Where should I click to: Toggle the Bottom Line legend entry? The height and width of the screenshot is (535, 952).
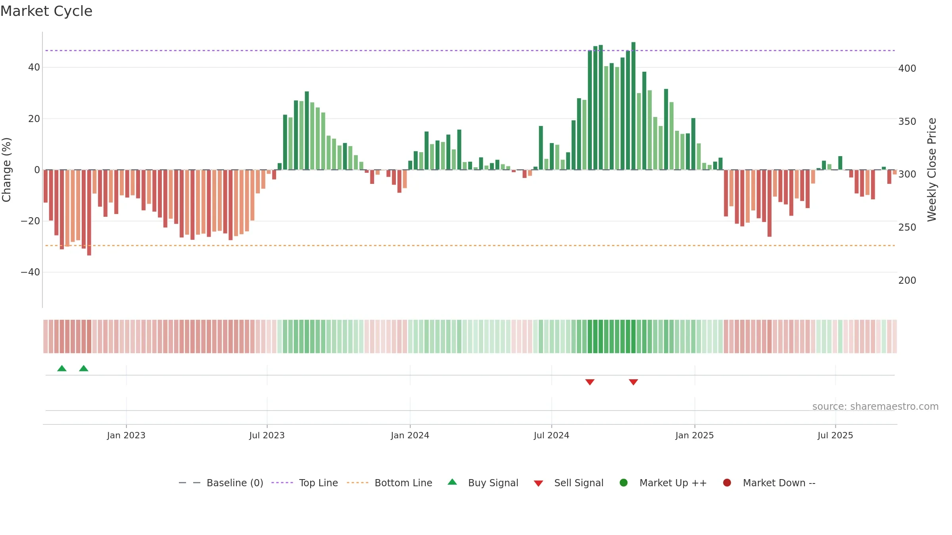pos(390,483)
